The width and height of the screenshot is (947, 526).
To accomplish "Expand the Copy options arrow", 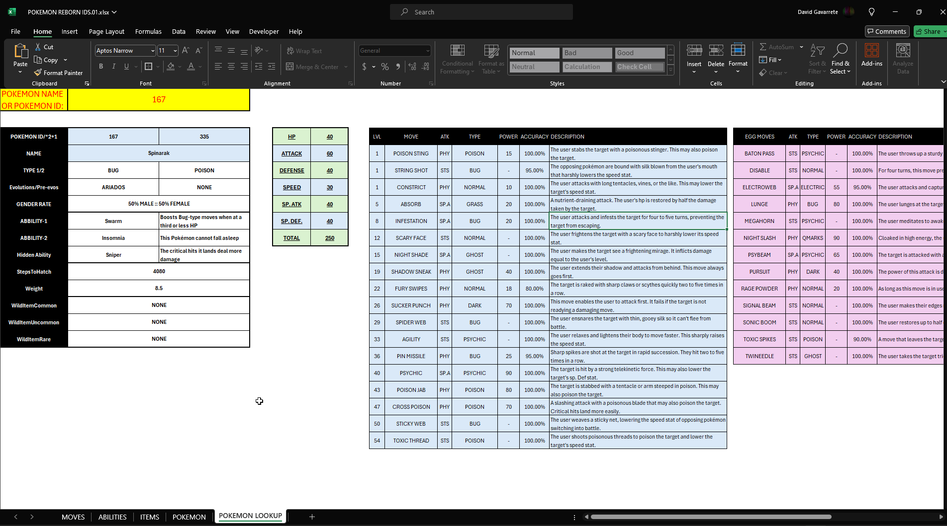I will click(65, 60).
